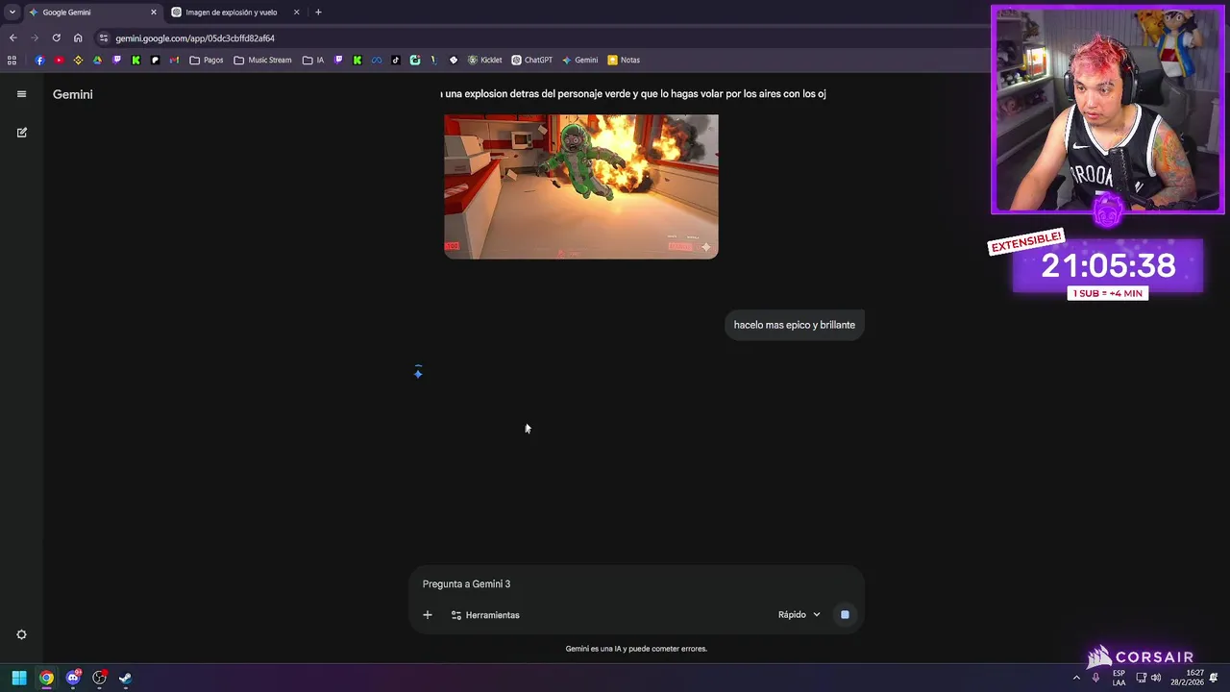Open the Notas bookmark
1230x692 pixels.
(x=624, y=60)
